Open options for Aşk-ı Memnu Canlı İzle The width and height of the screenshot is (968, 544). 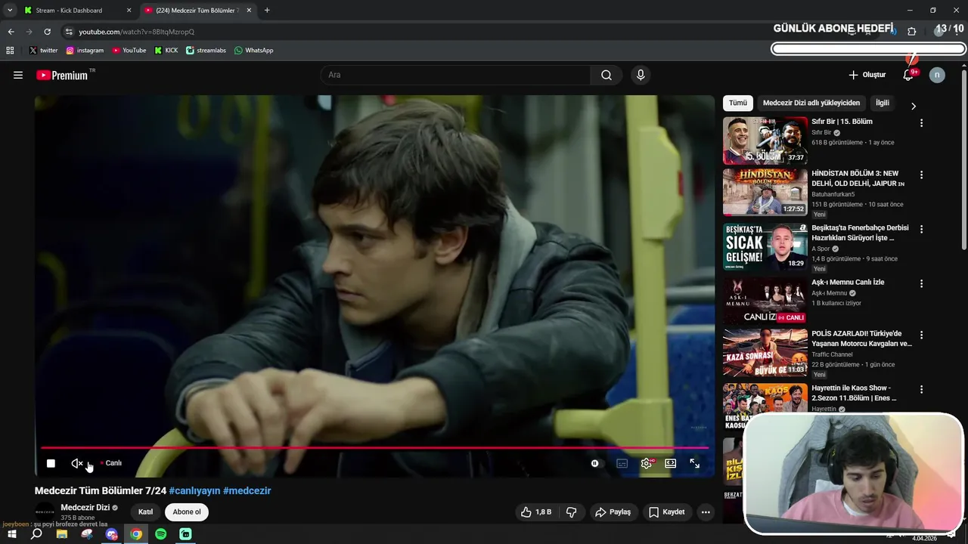[x=921, y=283]
